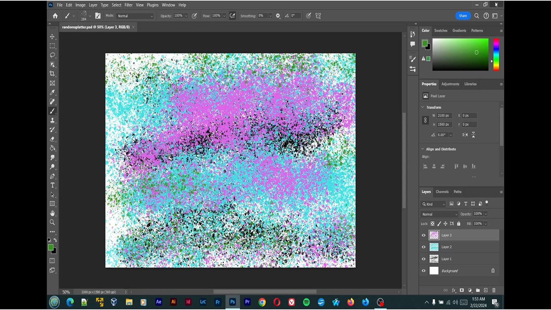Select Layer 2 thumbnail
The image size is (551, 310).
point(434,247)
